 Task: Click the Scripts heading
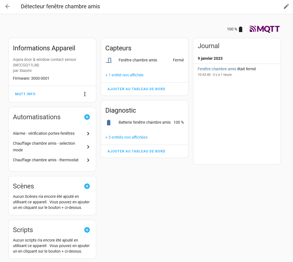coord(23,230)
